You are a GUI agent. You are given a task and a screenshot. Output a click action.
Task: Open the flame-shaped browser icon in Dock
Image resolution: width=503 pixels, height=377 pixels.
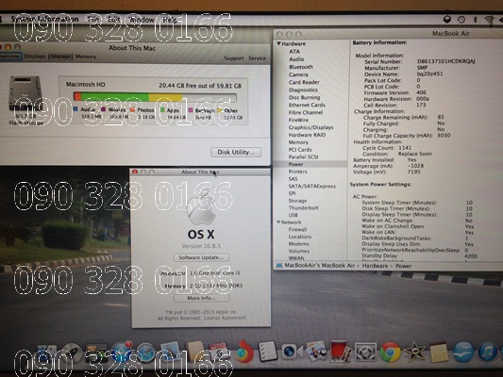click(x=243, y=351)
